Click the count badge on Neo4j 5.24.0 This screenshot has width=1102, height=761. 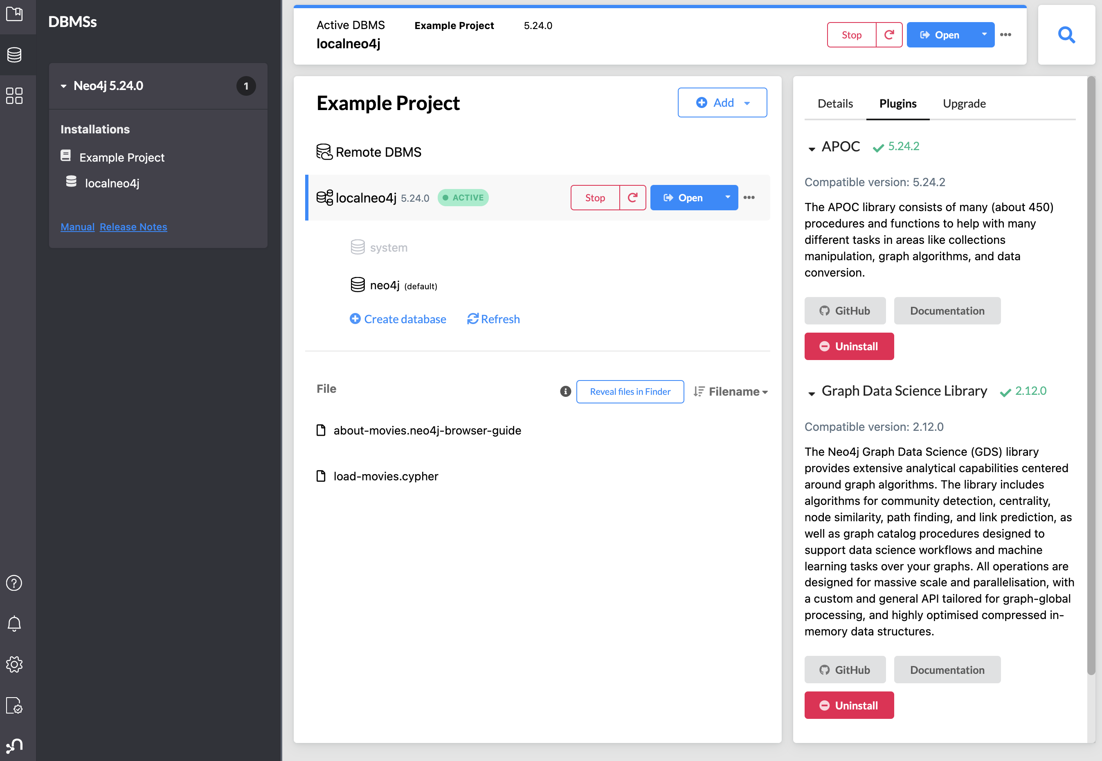(x=246, y=86)
